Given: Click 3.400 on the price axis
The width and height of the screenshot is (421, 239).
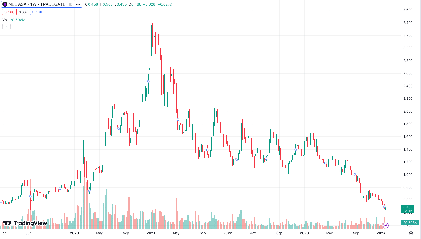Looking at the screenshot, I should pyautogui.click(x=408, y=23).
